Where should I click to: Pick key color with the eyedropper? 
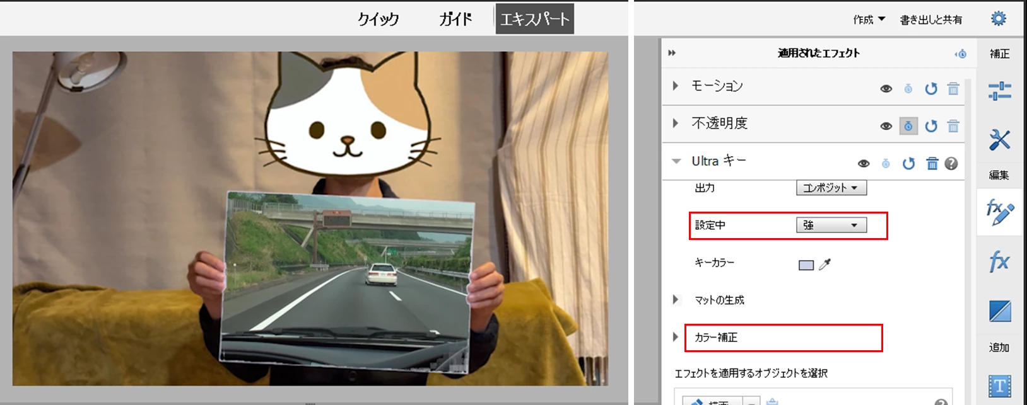[825, 265]
